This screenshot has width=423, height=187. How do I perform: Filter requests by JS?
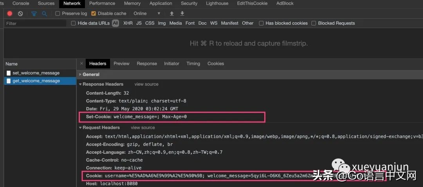[x=139, y=23]
